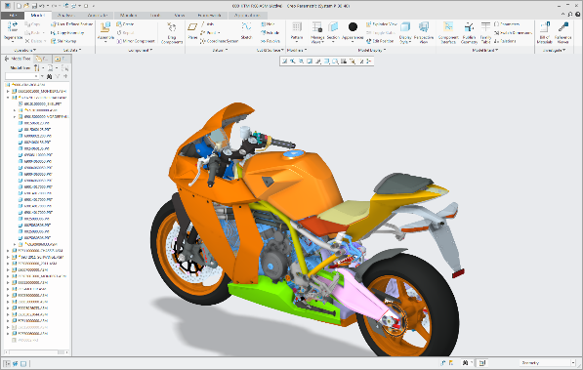Viewport: 583px width, 370px height.
Task: Click the Display Style cube icon
Action: 405,26
